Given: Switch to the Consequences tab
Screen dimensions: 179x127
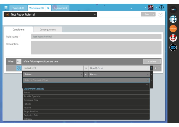Looking at the screenshot, I should pyautogui.click(x=48, y=30).
